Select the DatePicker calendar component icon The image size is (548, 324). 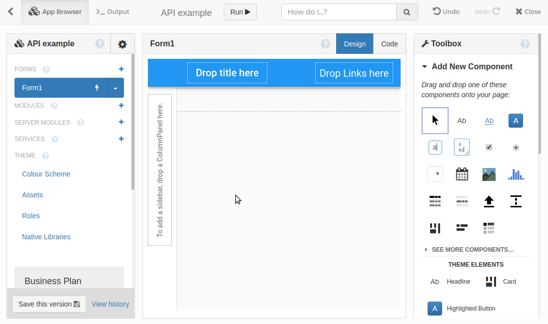462,174
